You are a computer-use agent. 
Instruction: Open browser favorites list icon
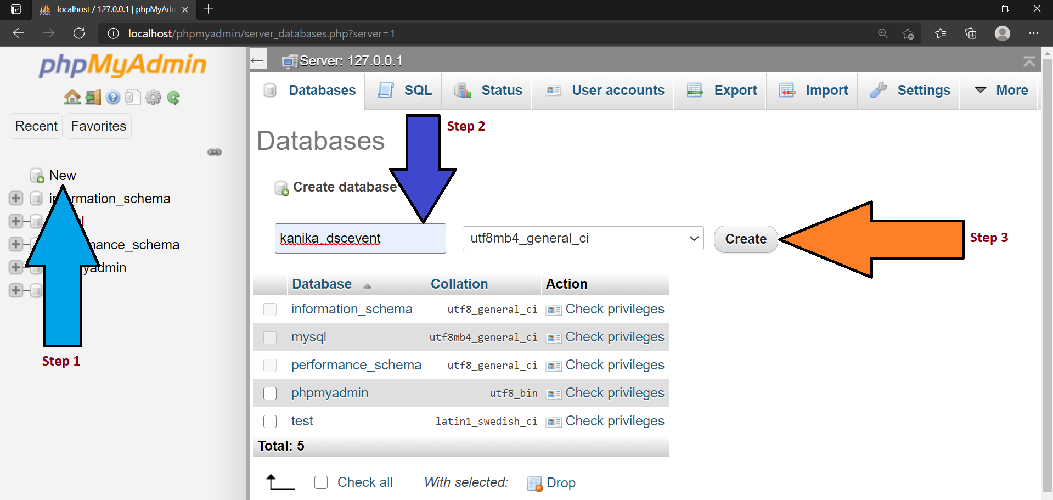(941, 33)
